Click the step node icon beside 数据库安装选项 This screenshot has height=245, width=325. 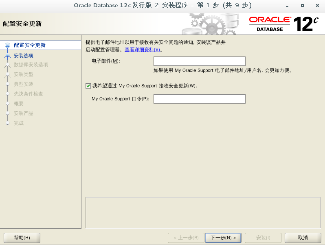[7, 65]
